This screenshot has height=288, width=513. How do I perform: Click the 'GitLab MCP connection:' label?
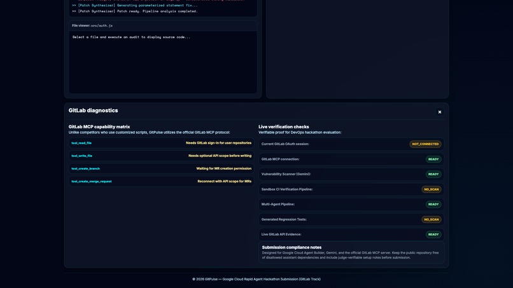coord(280,159)
